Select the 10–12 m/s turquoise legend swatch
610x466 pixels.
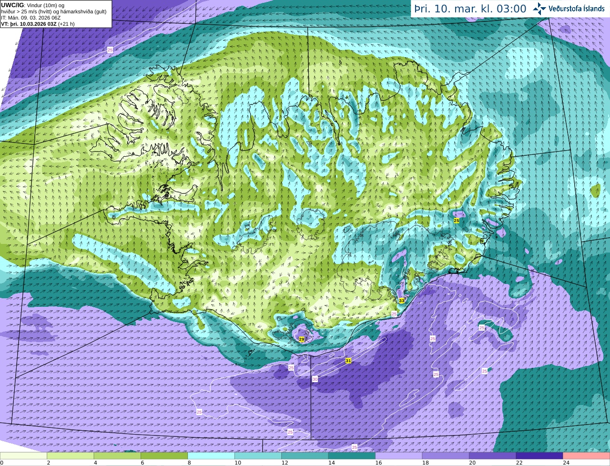pyautogui.click(x=258, y=456)
